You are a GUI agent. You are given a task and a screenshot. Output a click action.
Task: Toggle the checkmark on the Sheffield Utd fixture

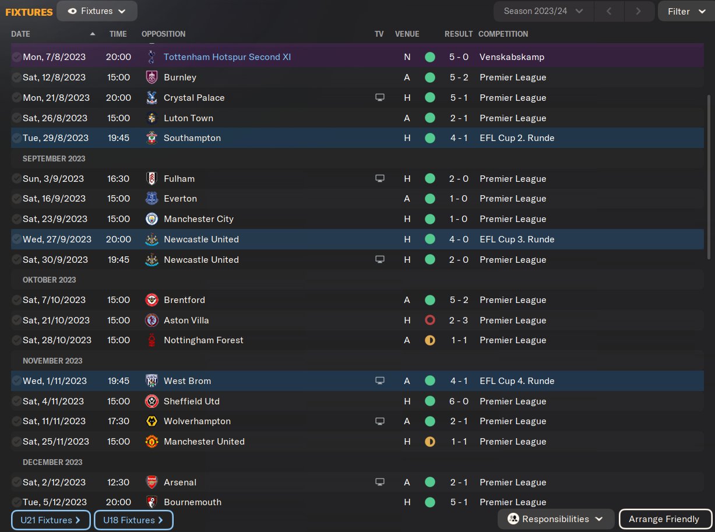[16, 401]
